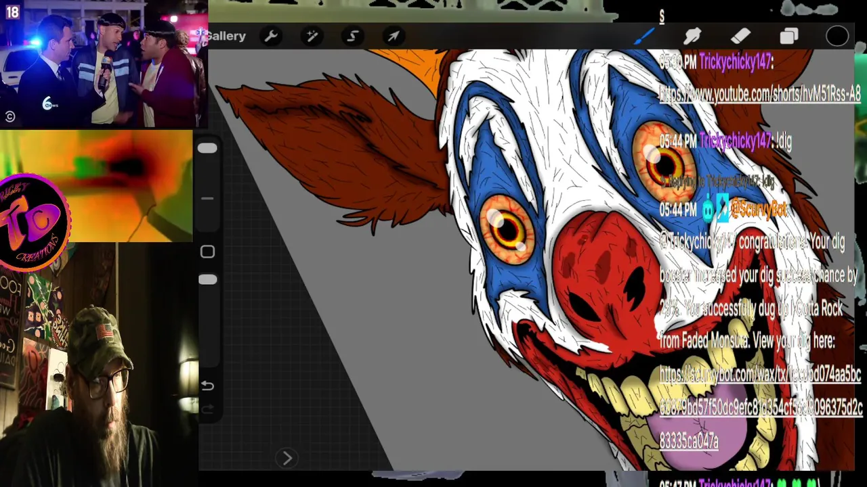The image size is (867, 487).
Task: Click the channel 18 number badge
Action: (x=12, y=11)
